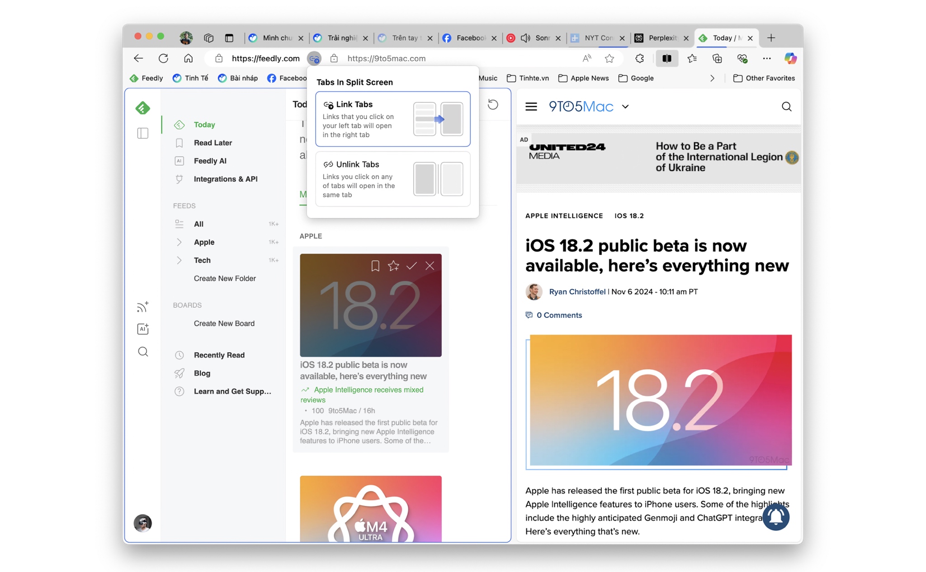Select the Link Tabs option
The width and height of the screenshot is (926, 572).
point(393,119)
